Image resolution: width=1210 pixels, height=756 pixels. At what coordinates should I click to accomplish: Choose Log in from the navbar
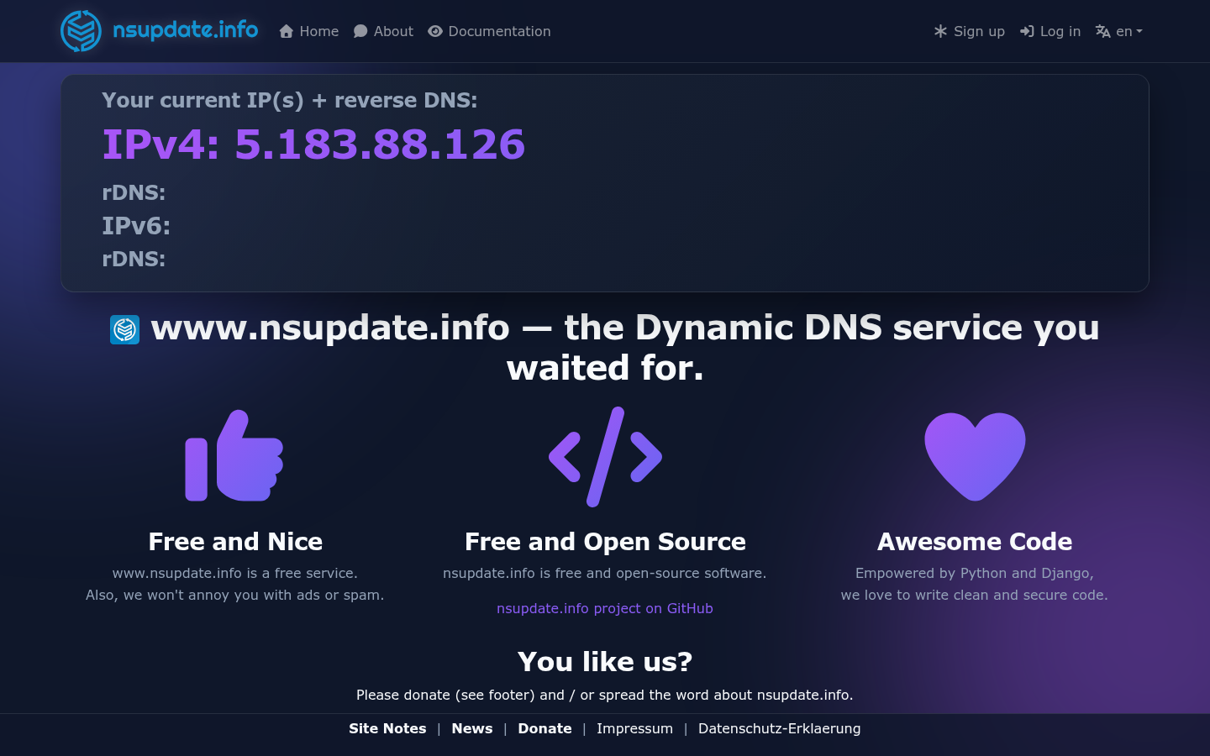[1050, 31]
